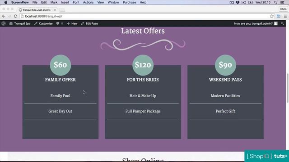
Task: Open the Apple menu
Action: coord(5,2)
